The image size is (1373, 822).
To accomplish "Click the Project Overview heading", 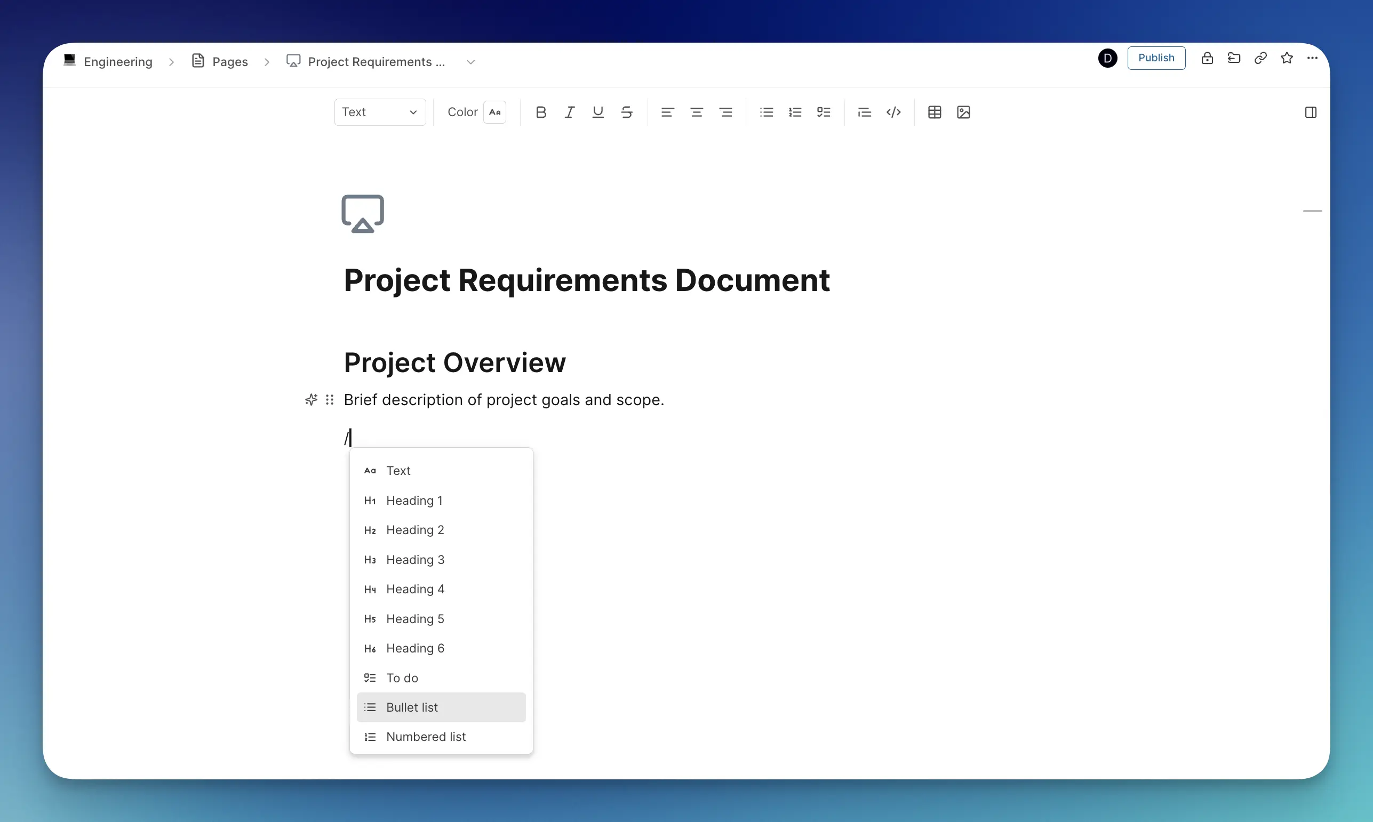I will point(455,363).
